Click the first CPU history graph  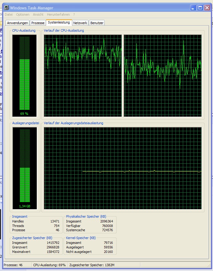pyautogui.click(x=83, y=76)
